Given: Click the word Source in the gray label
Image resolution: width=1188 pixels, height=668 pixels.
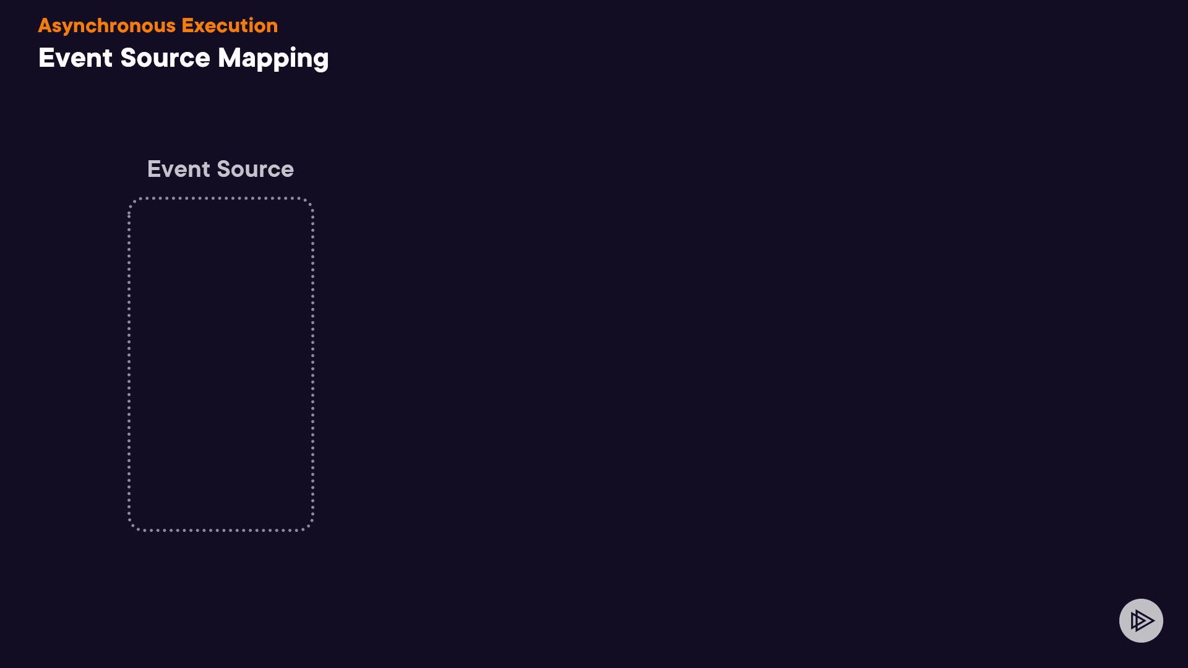Looking at the screenshot, I should [255, 169].
